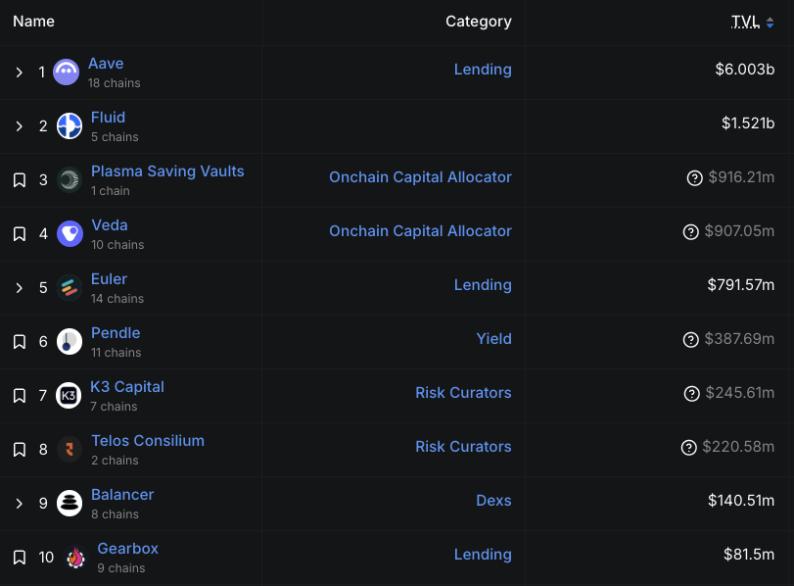The image size is (794, 586).
Task: Click the Balancer protocol logo icon
Action: [70, 504]
